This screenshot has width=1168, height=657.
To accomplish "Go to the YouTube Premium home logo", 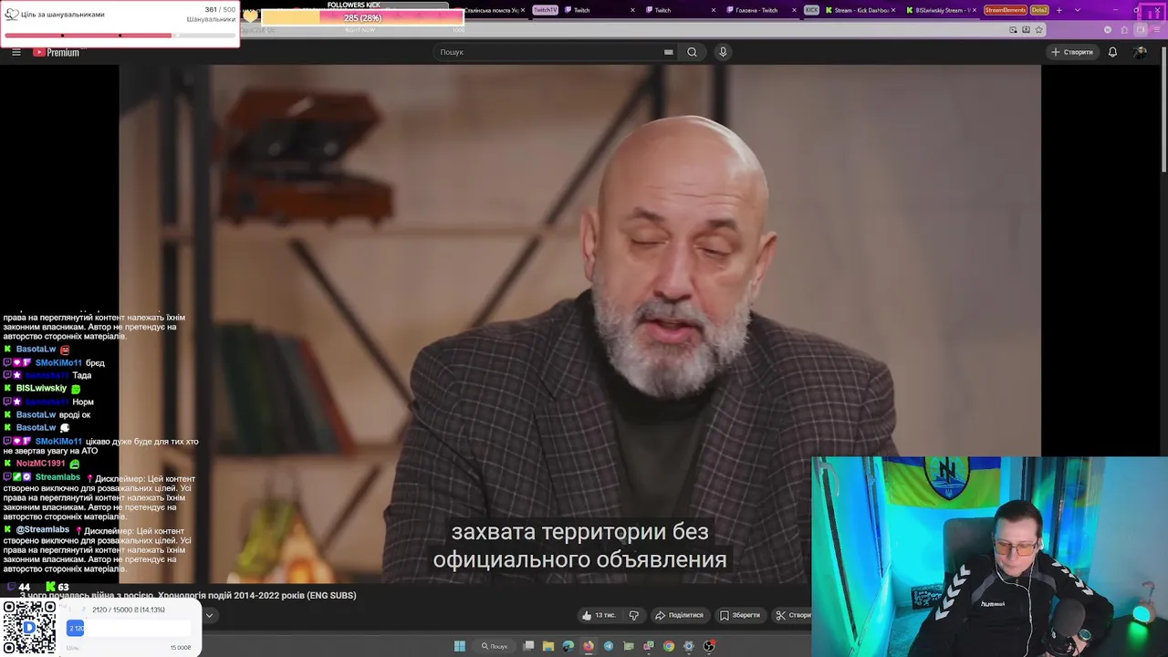I will (x=57, y=52).
